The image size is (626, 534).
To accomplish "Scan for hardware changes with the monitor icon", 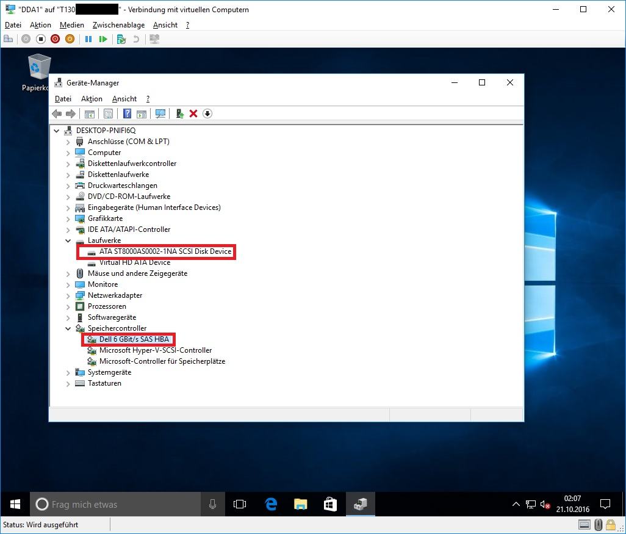I will coord(160,114).
